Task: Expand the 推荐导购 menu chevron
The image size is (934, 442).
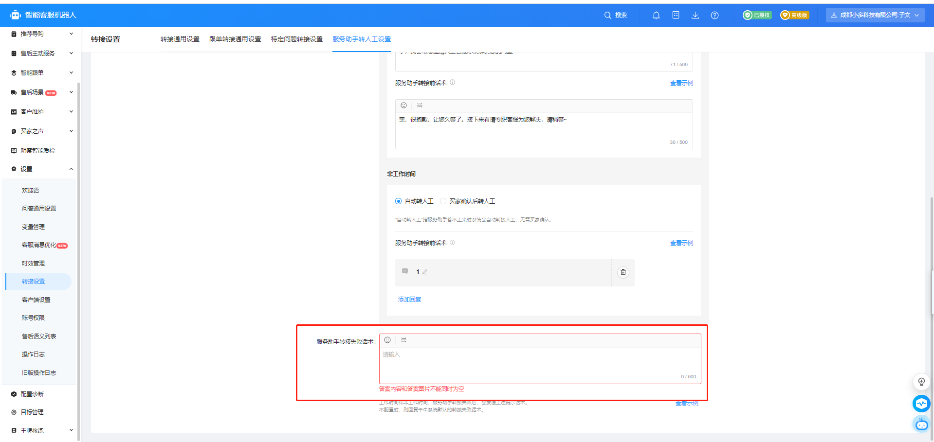Action: [x=71, y=34]
